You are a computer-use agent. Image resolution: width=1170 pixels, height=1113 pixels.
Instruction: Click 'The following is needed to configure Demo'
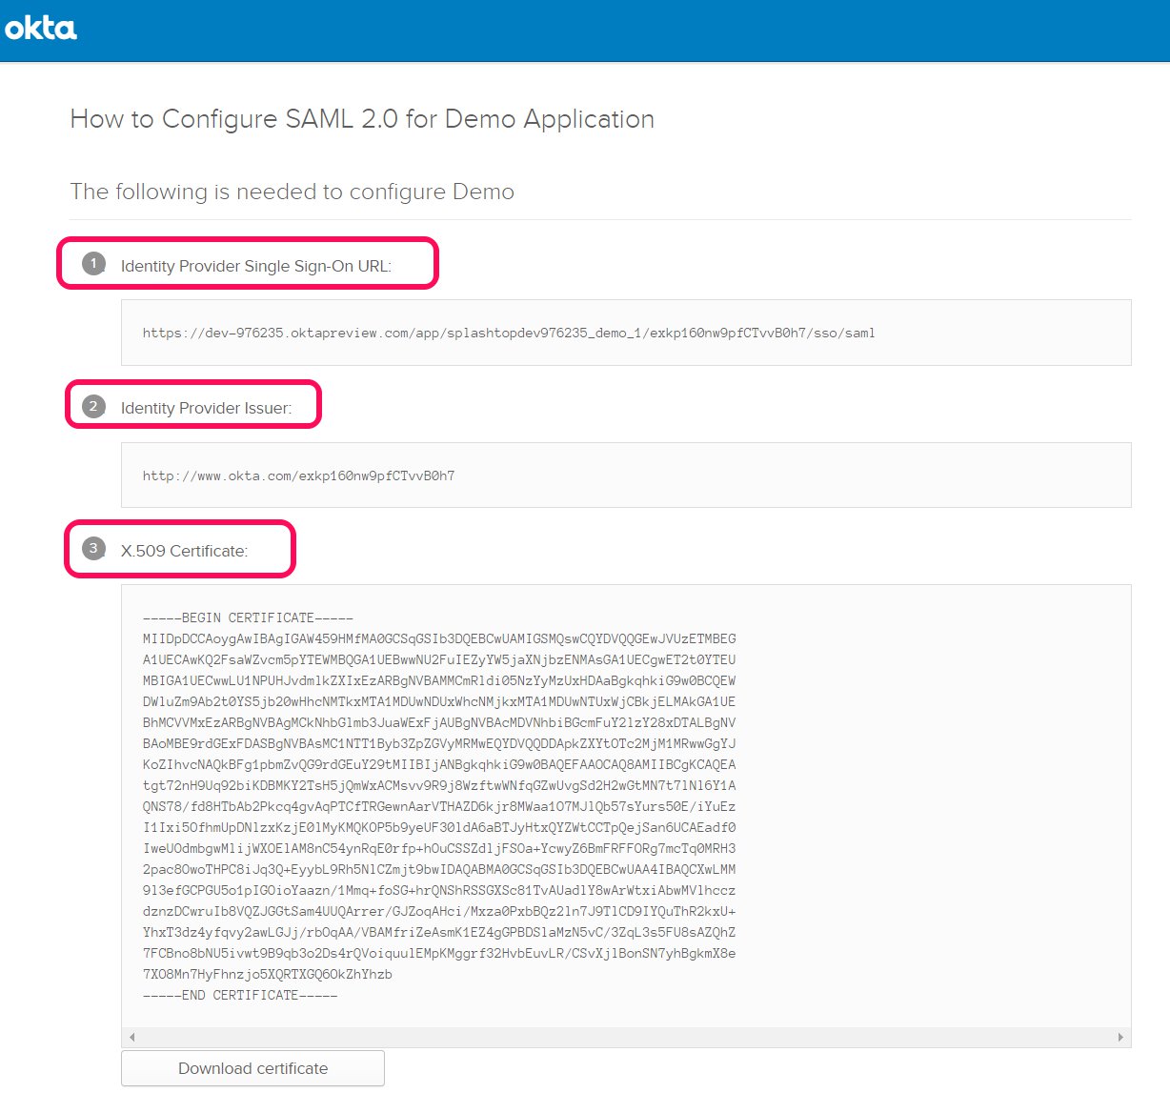click(x=292, y=192)
